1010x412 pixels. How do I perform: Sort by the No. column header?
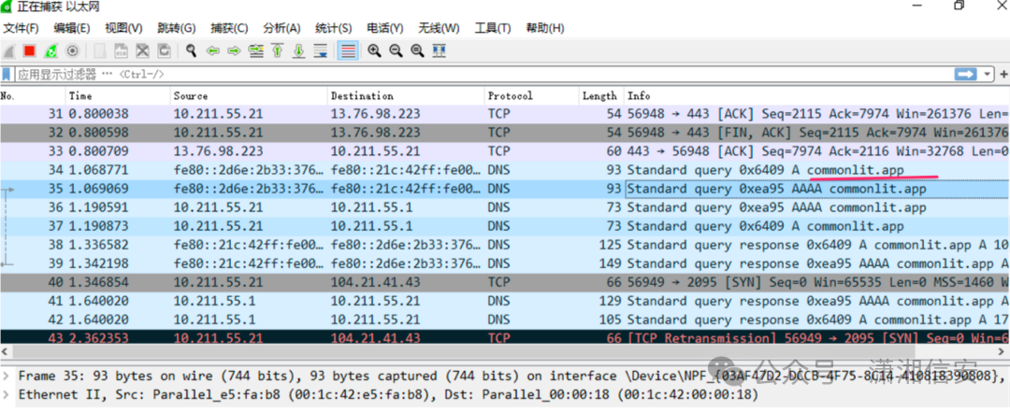[32, 96]
